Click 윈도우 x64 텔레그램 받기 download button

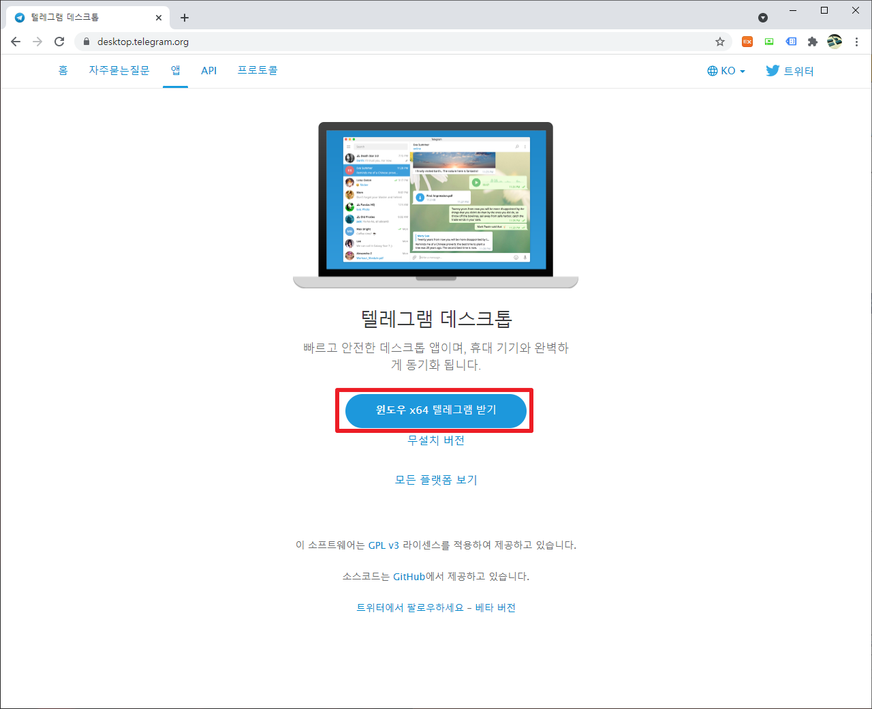tap(436, 410)
